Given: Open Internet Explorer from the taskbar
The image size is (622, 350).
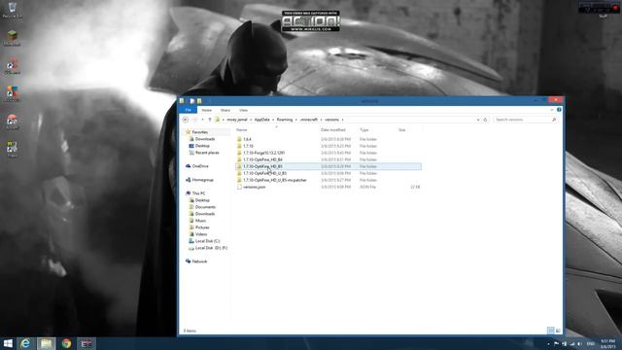Looking at the screenshot, I should click(25, 343).
